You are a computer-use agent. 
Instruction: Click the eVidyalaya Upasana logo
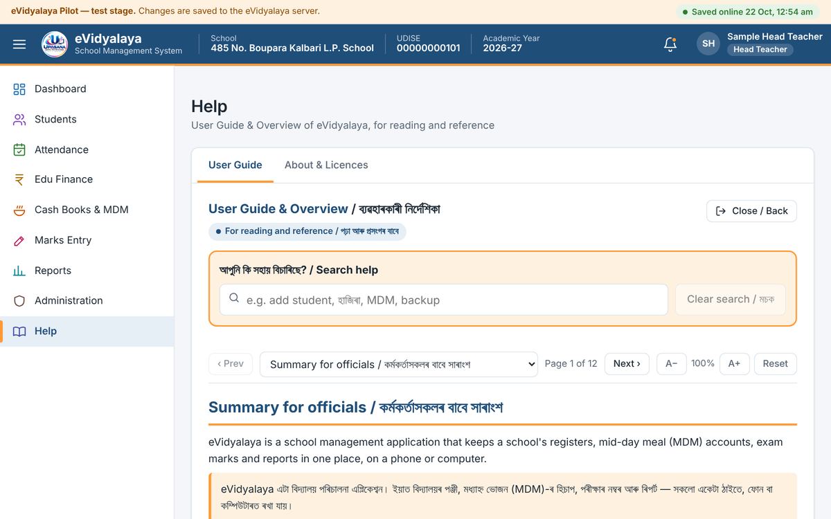55,44
